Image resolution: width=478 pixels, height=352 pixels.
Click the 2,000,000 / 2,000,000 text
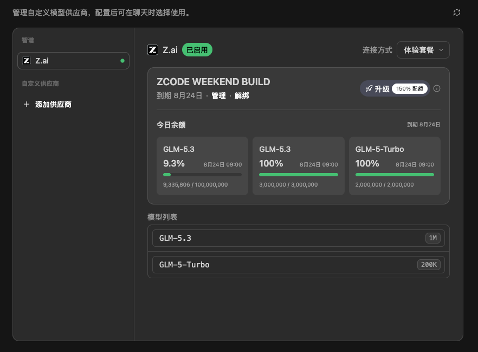click(x=384, y=185)
